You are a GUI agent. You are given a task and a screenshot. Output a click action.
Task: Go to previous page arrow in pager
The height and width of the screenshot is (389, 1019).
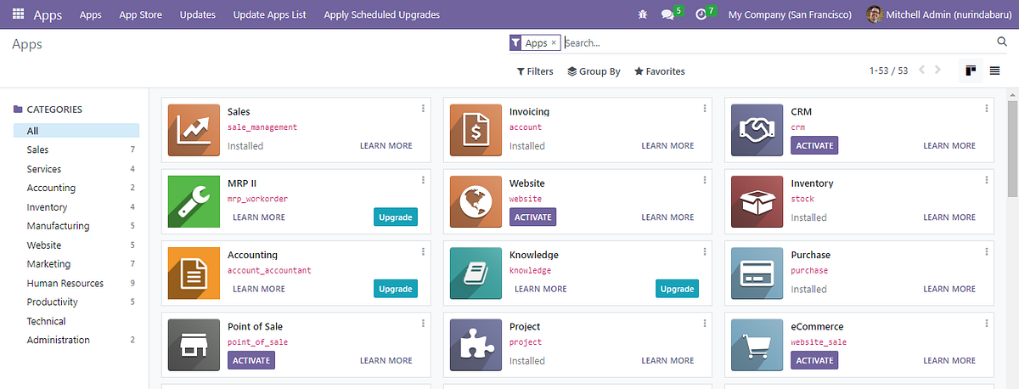(x=922, y=70)
